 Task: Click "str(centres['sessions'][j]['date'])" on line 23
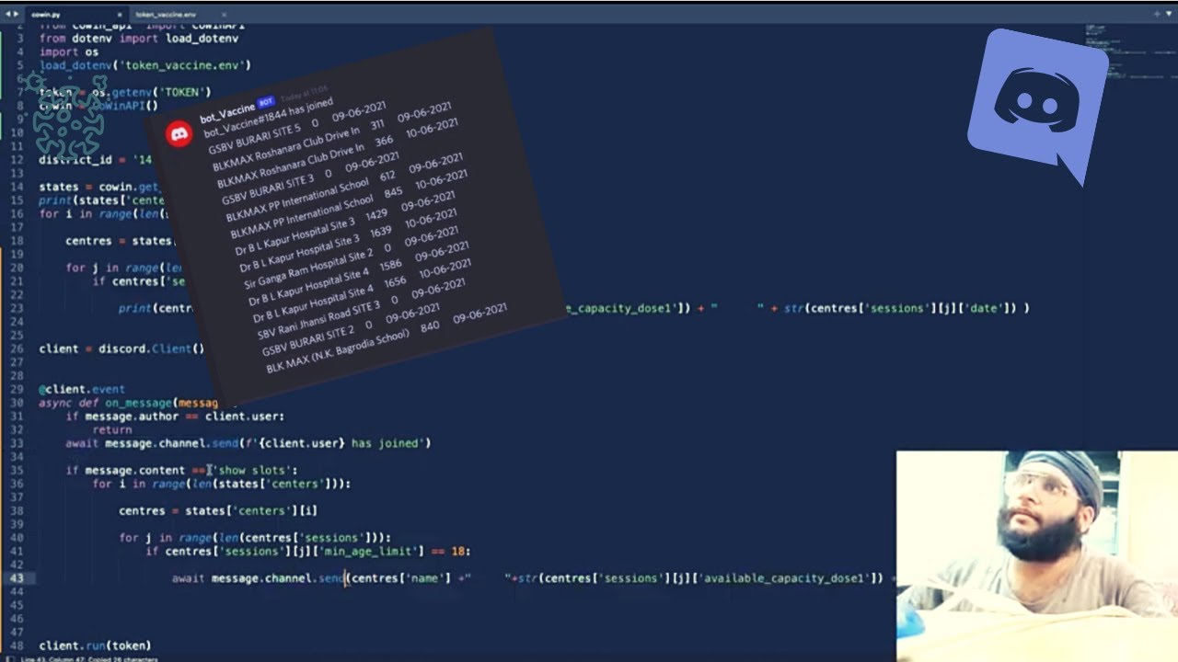pos(902,308)
